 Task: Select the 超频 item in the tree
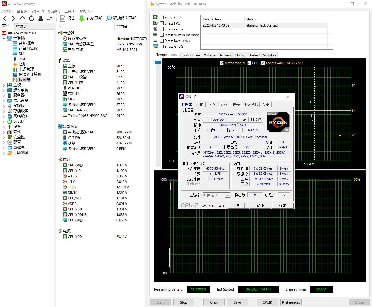click(23, 64)
